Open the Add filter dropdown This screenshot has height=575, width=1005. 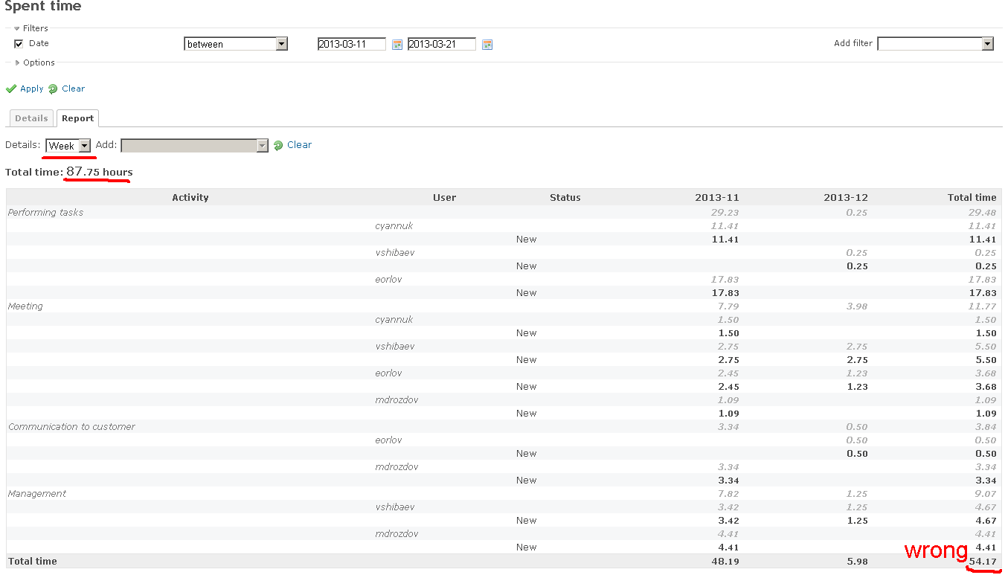935,44
